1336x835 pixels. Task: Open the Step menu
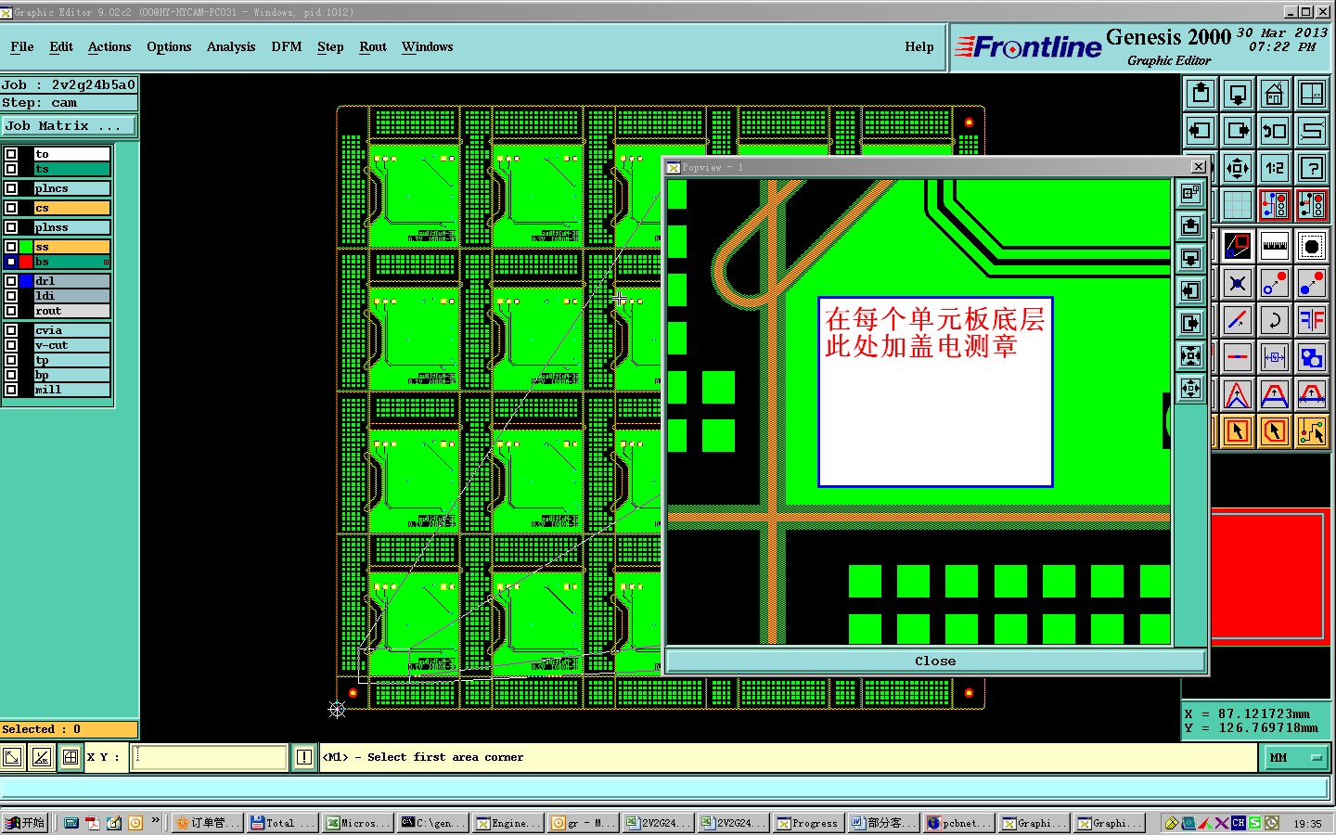click(330, 47)
